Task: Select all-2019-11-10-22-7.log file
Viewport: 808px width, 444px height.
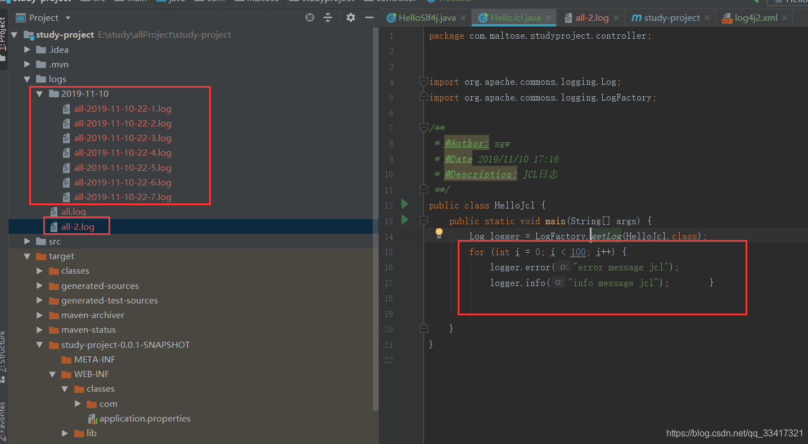Action: pos(123,197)
